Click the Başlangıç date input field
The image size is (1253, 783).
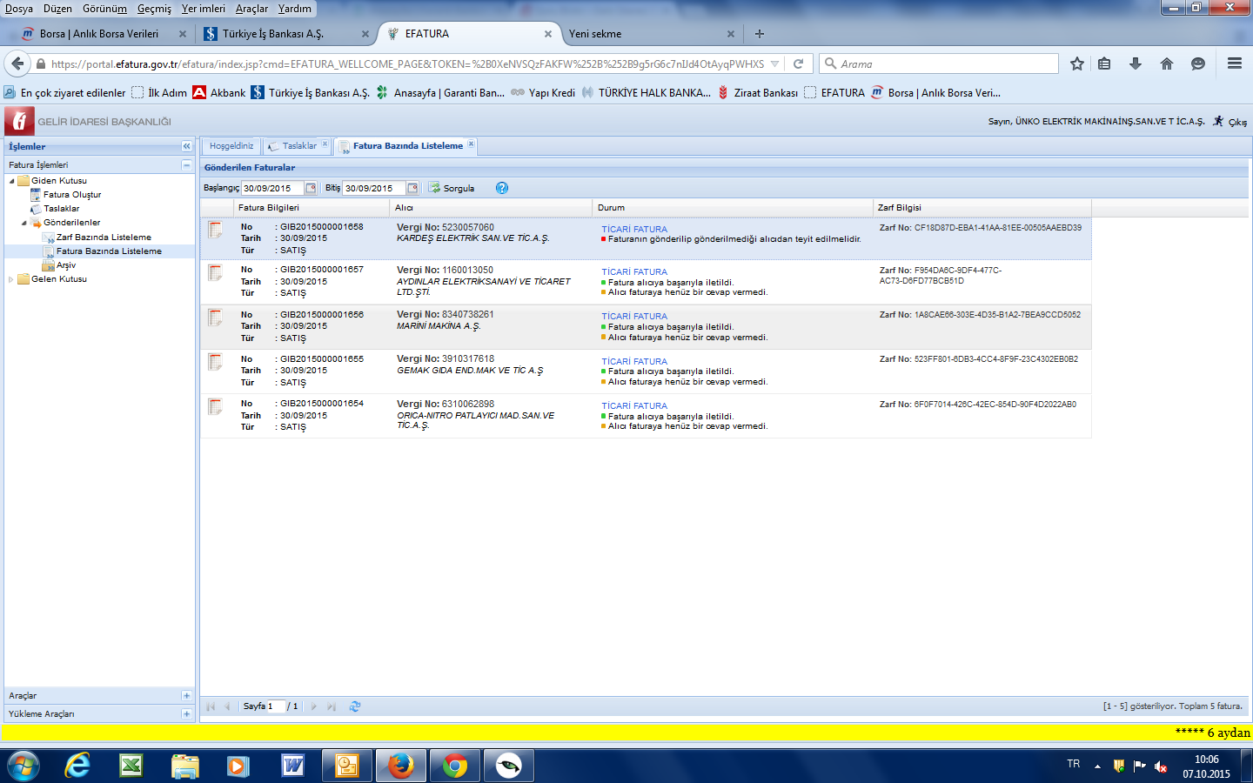click(x=271, y=188)
